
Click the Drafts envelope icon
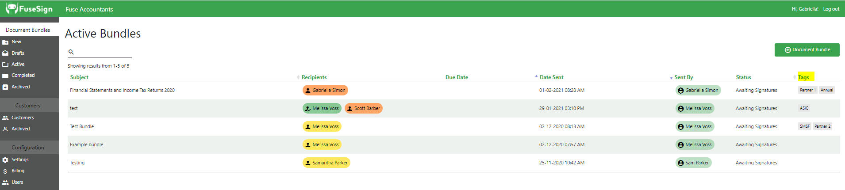[5, 53]
